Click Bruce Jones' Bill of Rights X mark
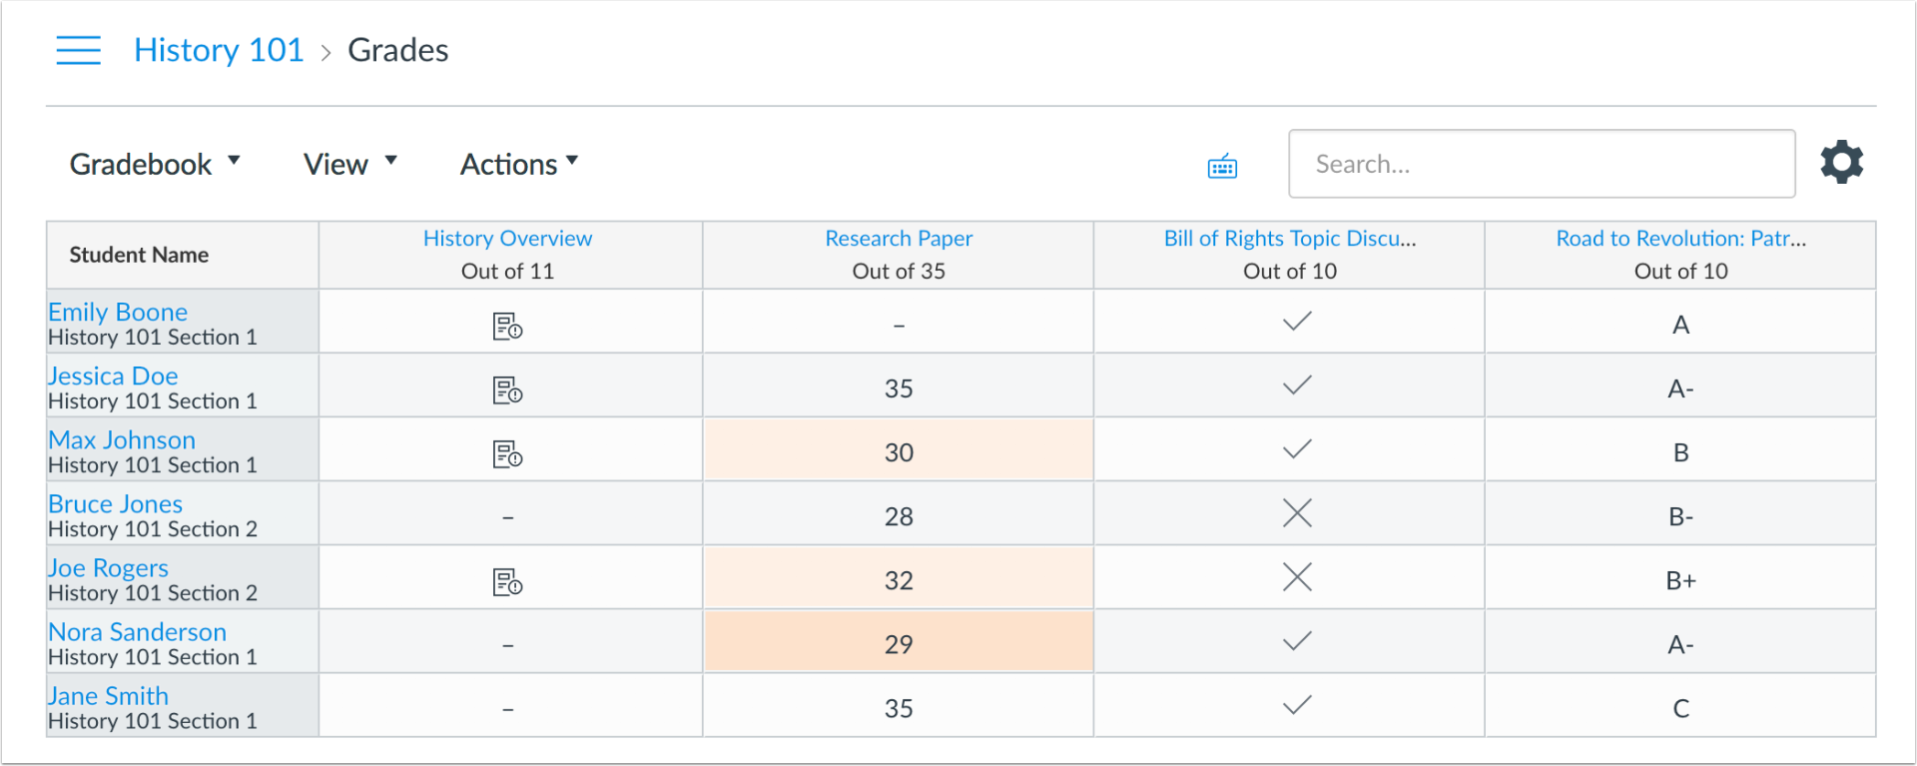This screenshot has height=766, width=1917. click(1297, 513)
